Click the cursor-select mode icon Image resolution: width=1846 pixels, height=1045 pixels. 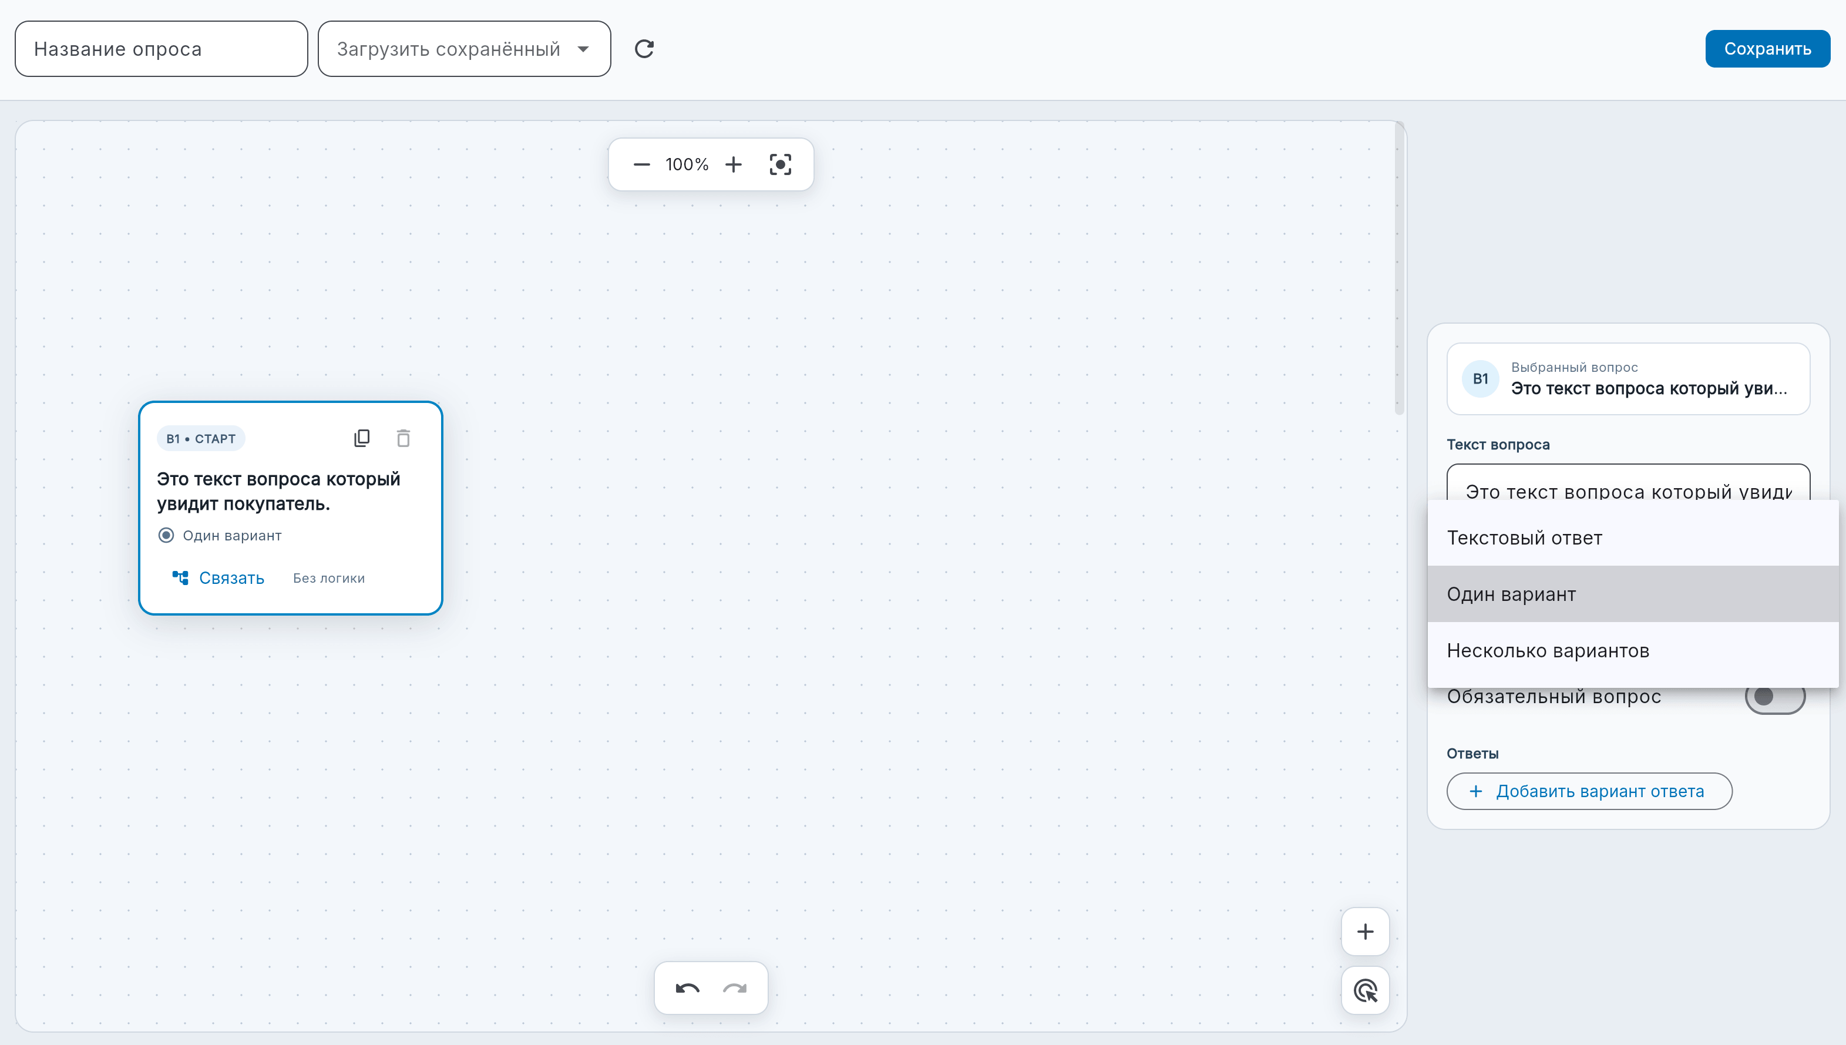[1366, 990]
